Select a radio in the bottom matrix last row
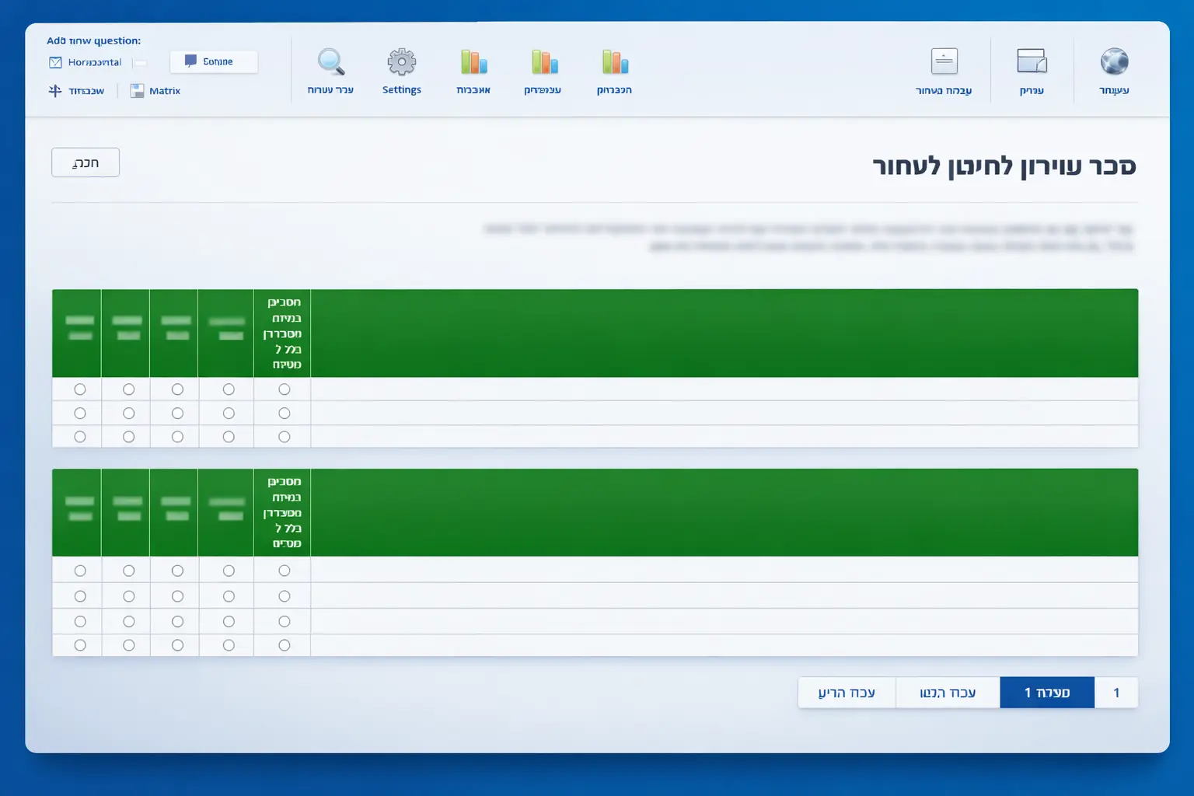The image size is (1194, 796). click(x=79, y=644)
